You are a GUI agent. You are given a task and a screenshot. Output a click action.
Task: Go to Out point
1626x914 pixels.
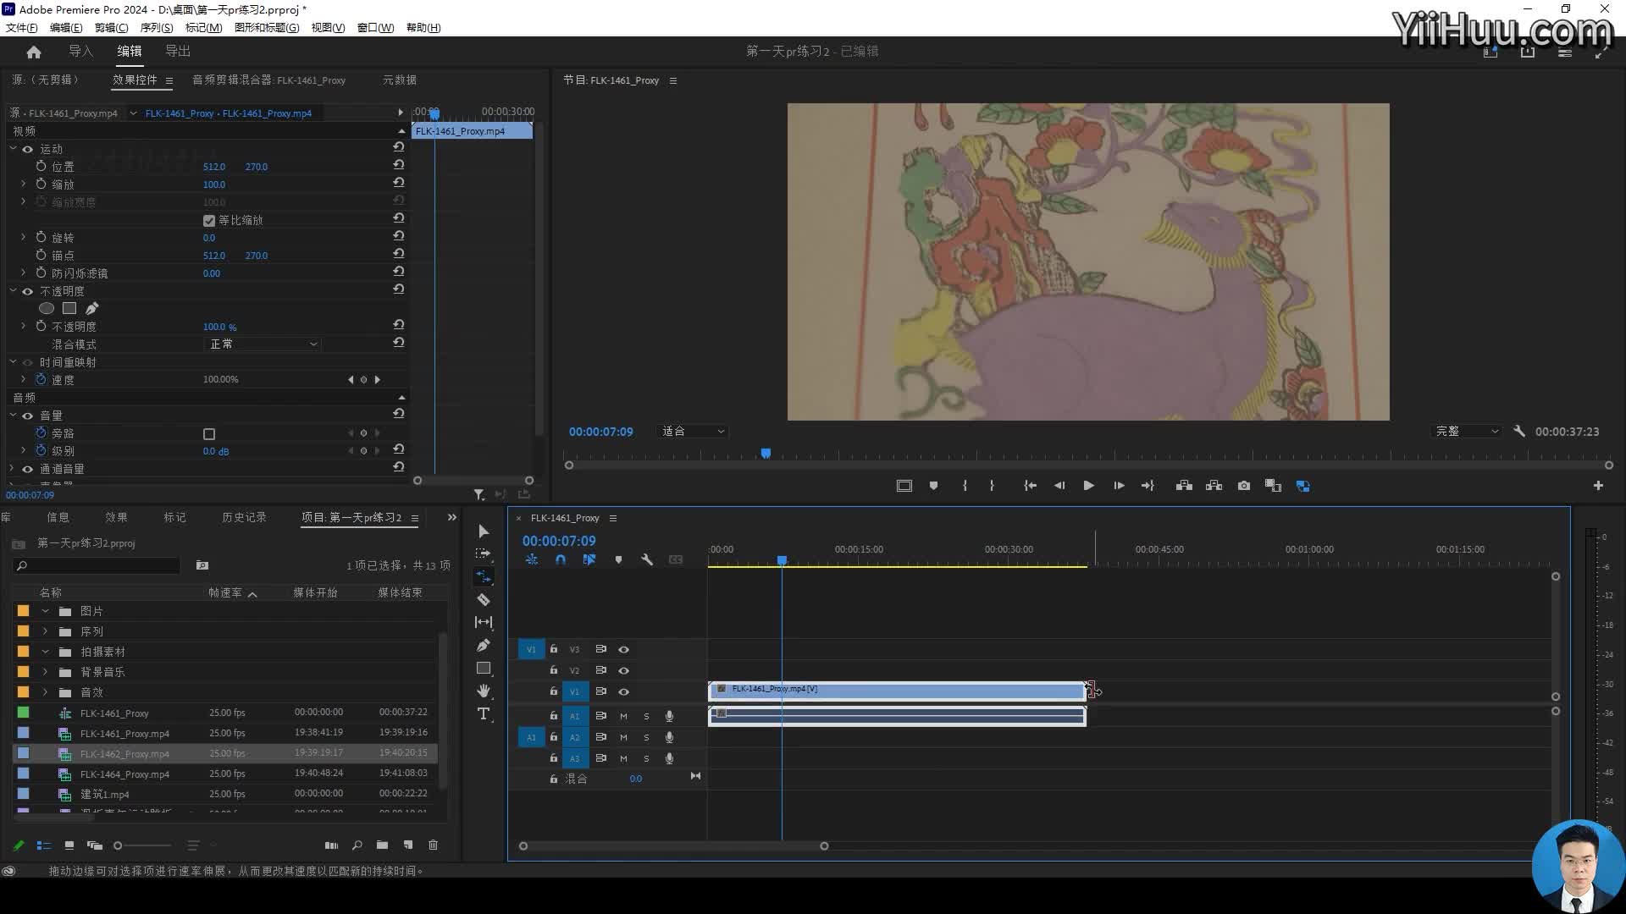coord(1148,486)
